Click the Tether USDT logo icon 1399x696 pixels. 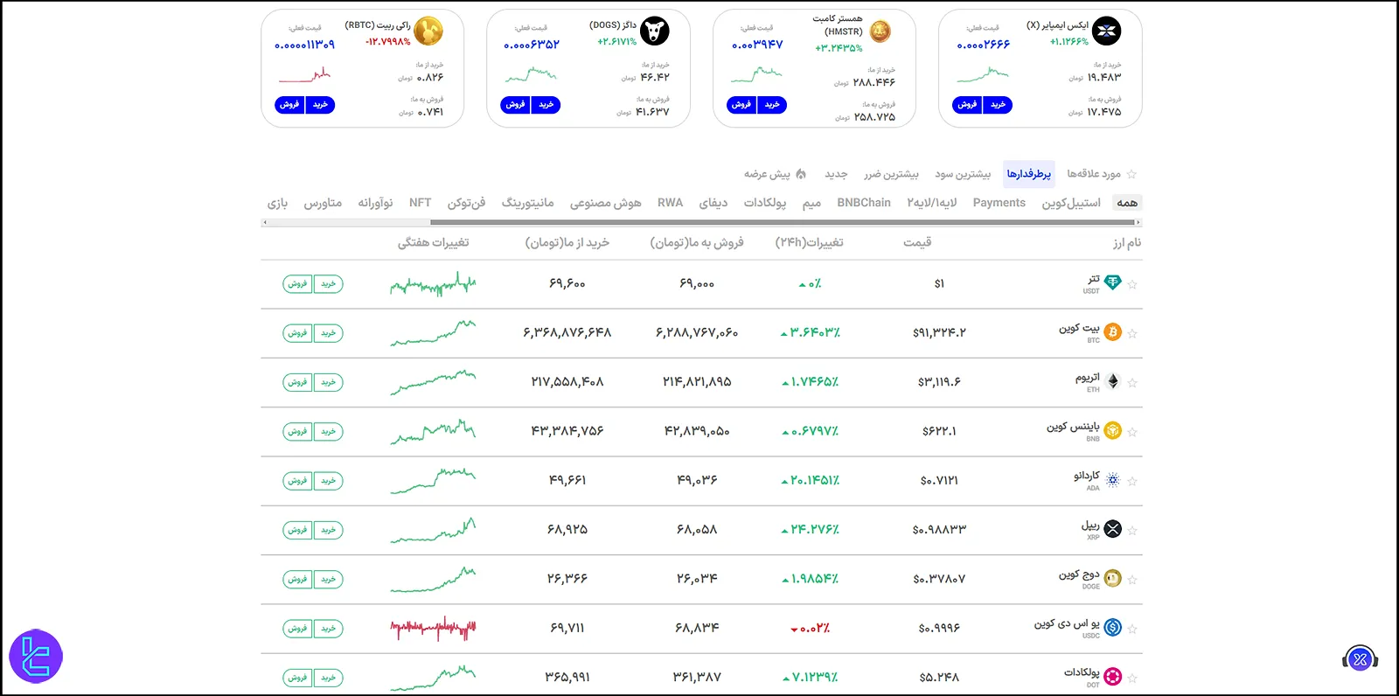[x=1112, y=282]
